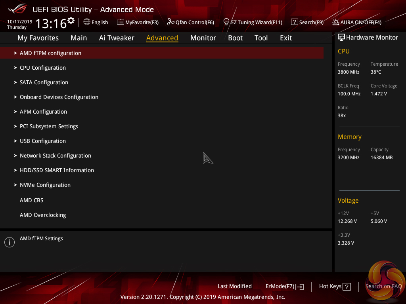
Task: Open Search on FAQ link
Action: click(x=383, y=286)
